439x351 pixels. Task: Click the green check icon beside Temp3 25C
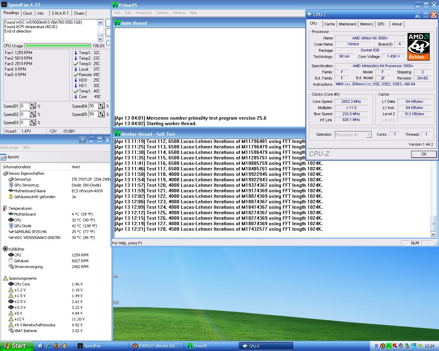pyautogui.click(x=76, y=64)
